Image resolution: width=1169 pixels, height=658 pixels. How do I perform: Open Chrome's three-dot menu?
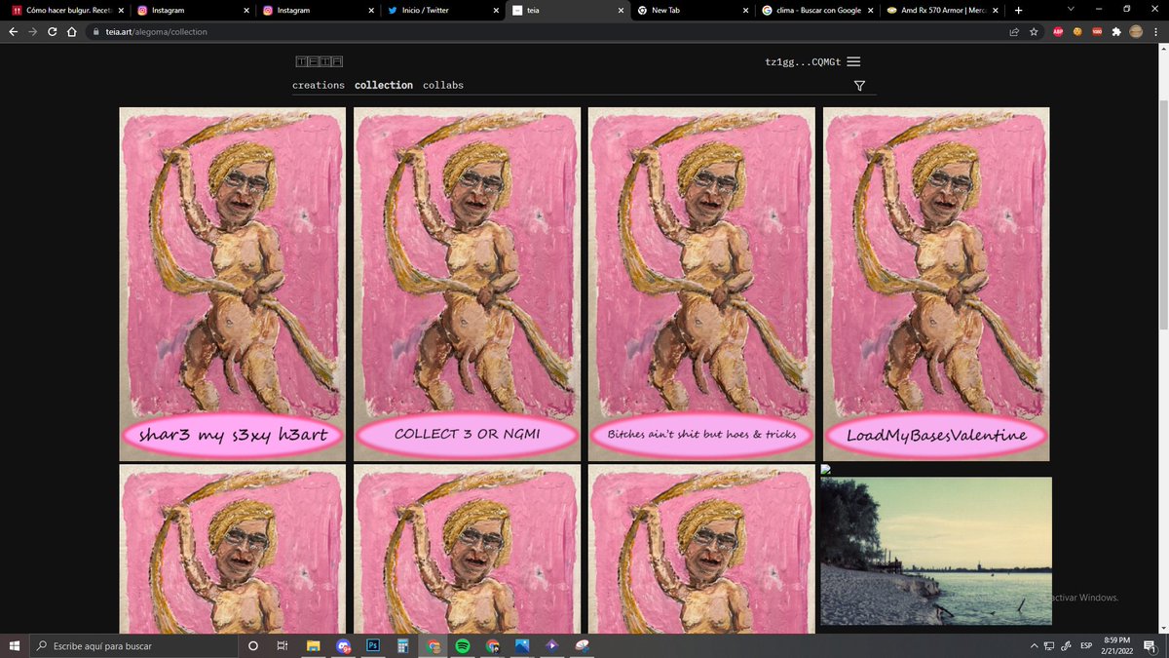pyautogui.click(x=1155, y=31)
